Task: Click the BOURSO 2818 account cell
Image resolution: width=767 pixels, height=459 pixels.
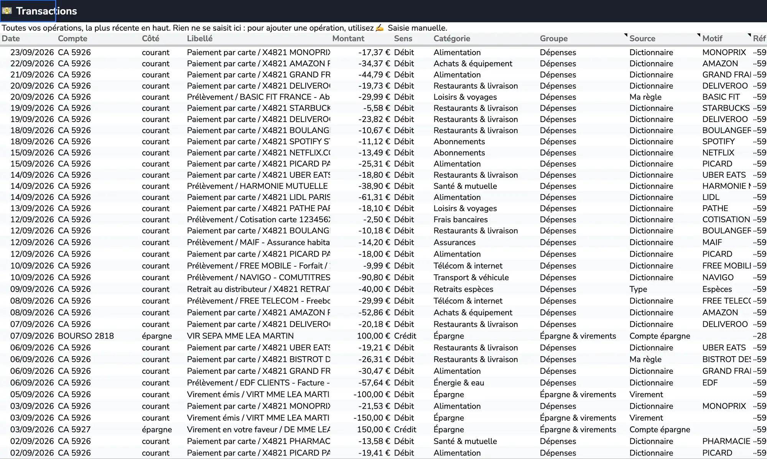Action: (86, 336)
